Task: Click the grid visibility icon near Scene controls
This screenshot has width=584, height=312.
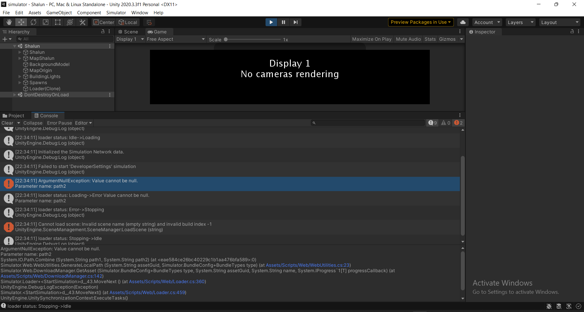Action: coord(149,22)
